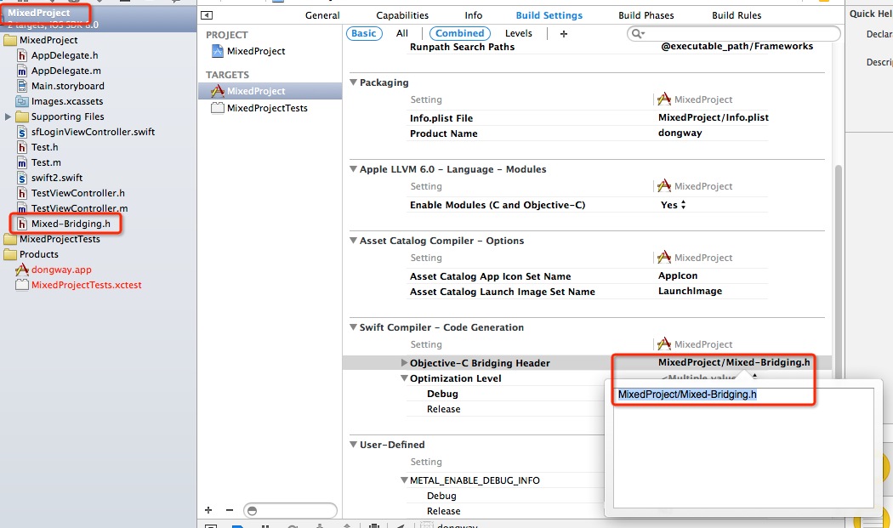
Task: Open AppDelegate.m implementation file
Action: 66,71
